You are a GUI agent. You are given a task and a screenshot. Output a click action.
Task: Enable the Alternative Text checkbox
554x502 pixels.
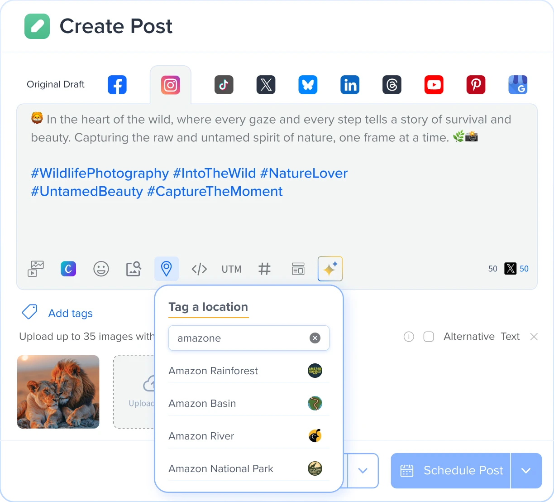point(428,337)
